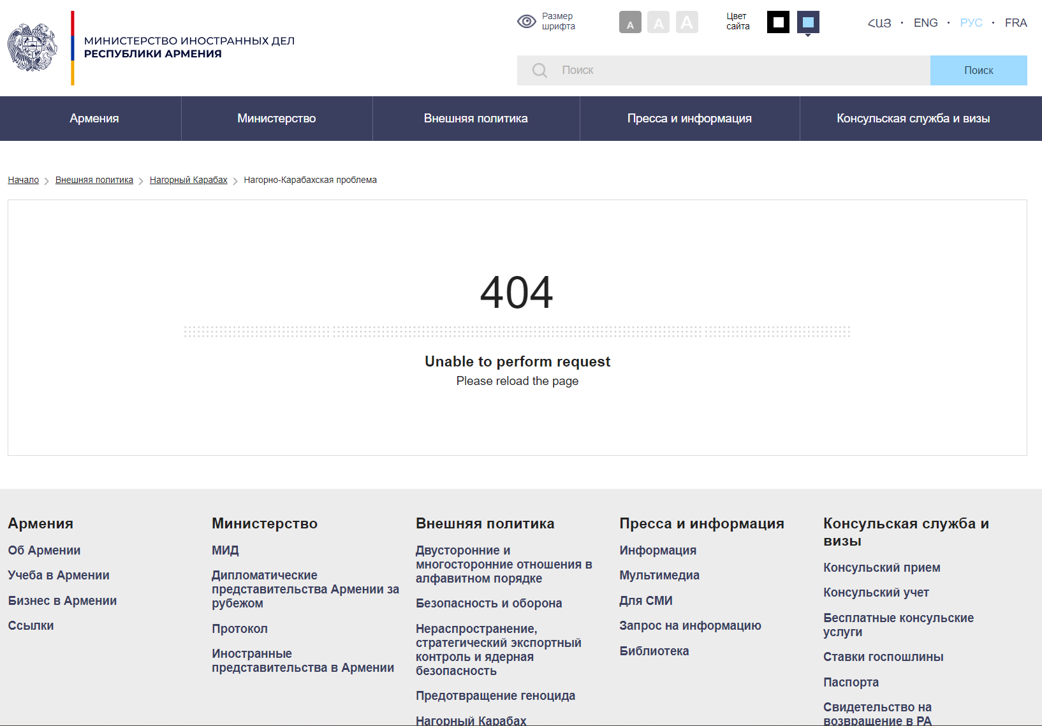Go to Нагорный Карабах breadcrumb link

point(188,180)
